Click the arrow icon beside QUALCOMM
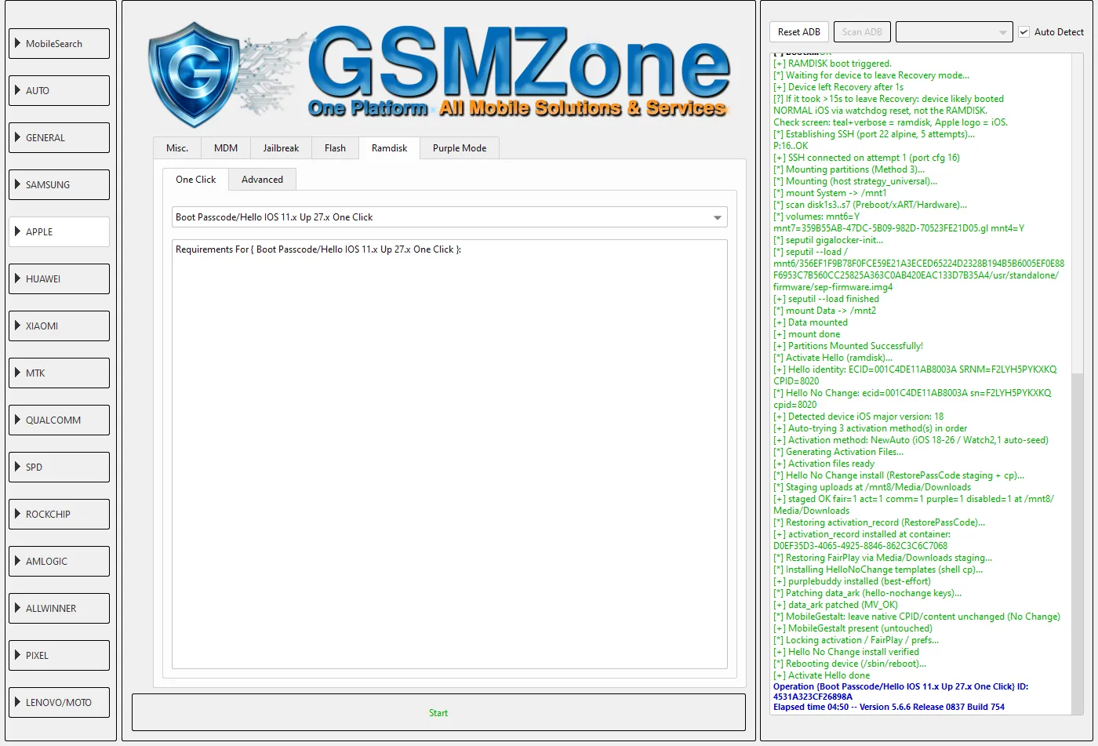1098x746 pixels. click(18, 420)
